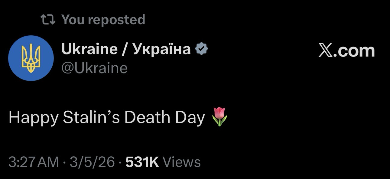Select the "Happy Stalin's Death Day" post text
The image size is (390, 179).
107,117
